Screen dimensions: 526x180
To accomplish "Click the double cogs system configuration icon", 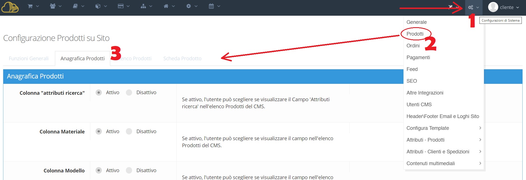I will pyautogui.click(x=471, y=8).
